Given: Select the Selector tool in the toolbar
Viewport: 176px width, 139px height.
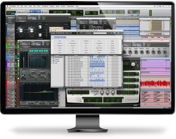Looking at the screenshot, I should pos(35,11).
